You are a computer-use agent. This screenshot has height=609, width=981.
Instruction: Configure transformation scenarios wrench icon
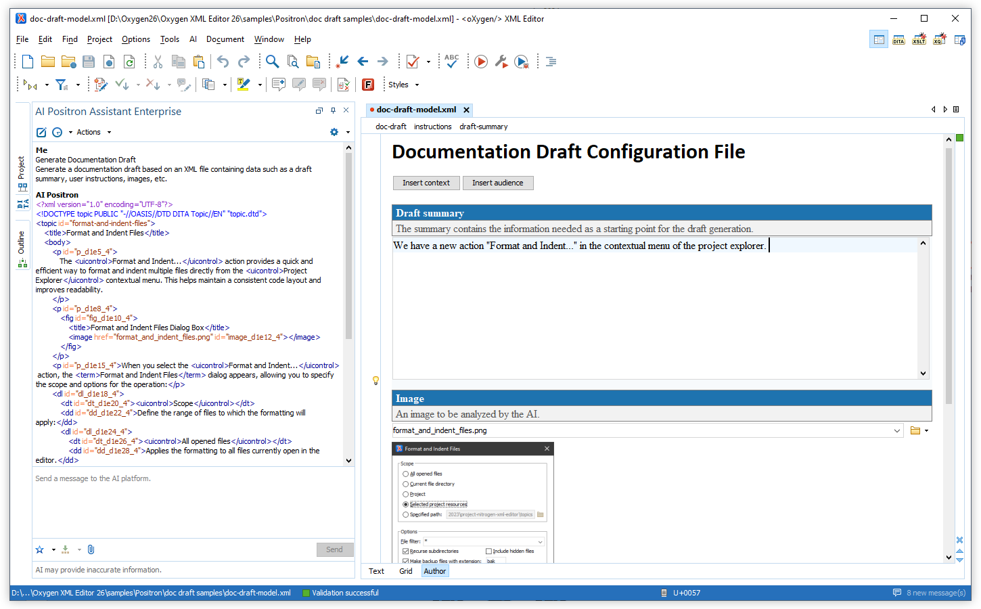(x=501, y=62)
